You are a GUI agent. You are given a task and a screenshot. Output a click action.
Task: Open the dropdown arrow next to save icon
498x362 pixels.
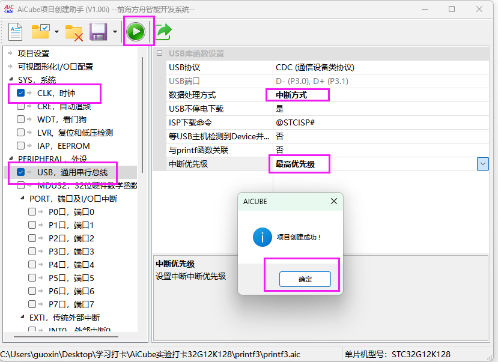115,32
